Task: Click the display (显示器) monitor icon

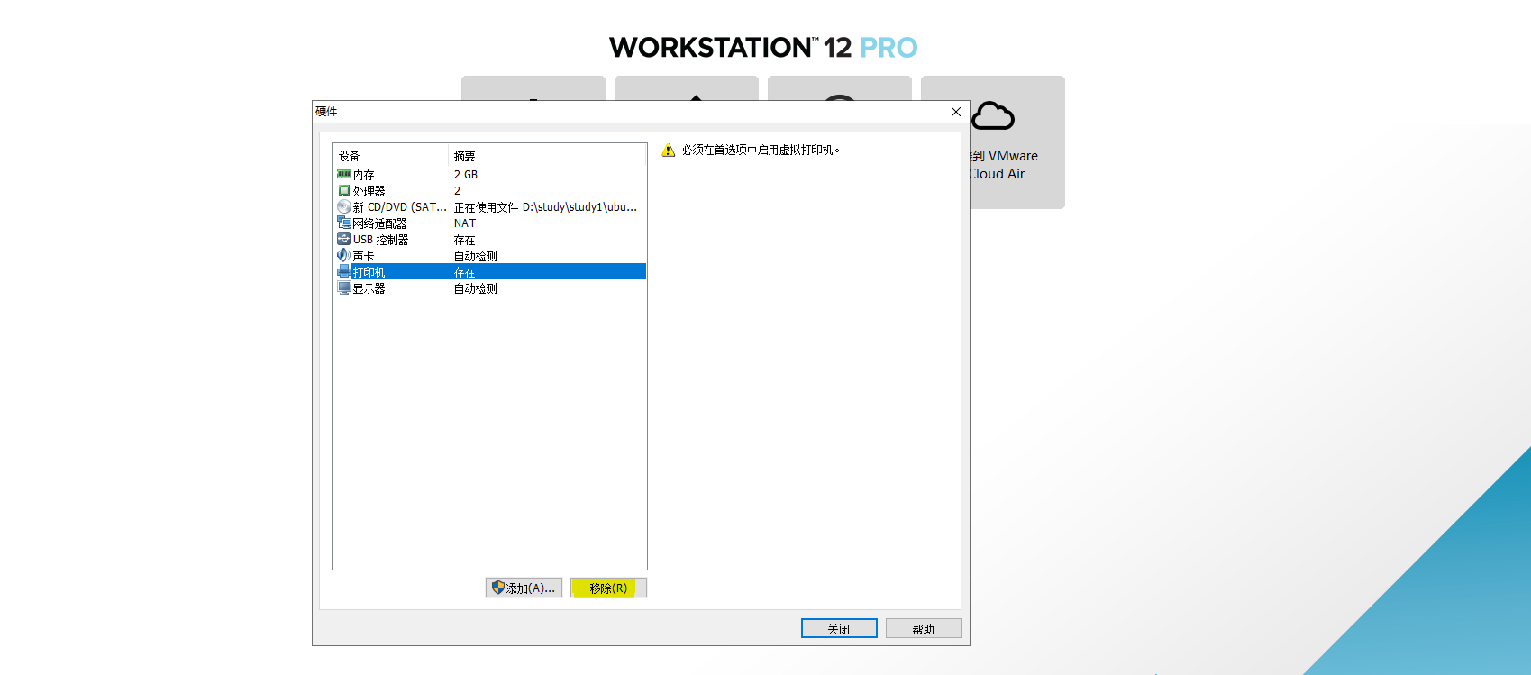Action: click(343, 287)
